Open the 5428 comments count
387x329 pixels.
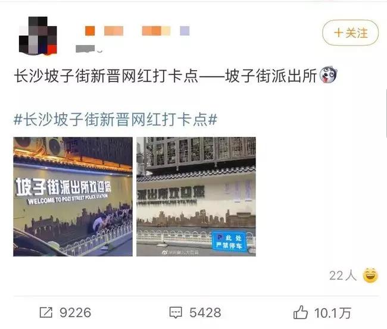pyautogui.click(x=205, y=312)
